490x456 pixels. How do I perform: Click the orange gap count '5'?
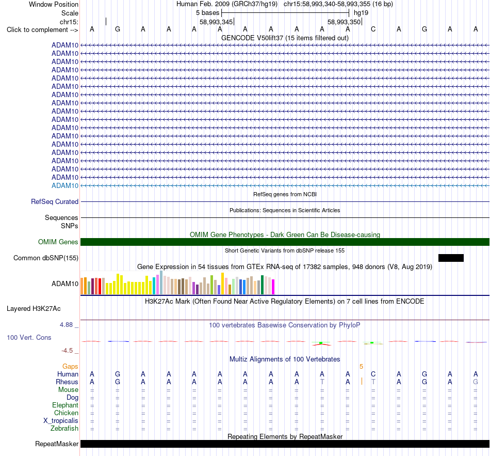click(x=361, y=366)
